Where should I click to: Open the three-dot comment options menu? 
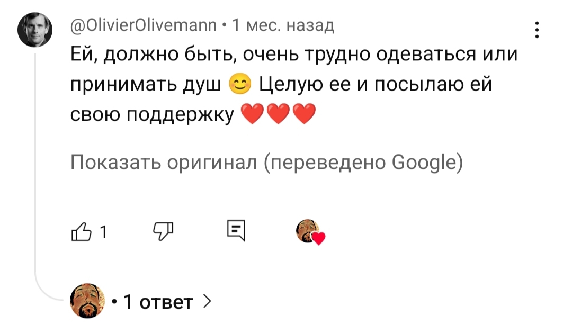tap(537, 30)
